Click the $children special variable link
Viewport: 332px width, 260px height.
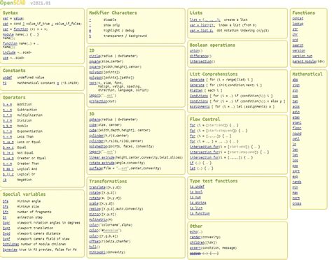(x=11, y=244)
